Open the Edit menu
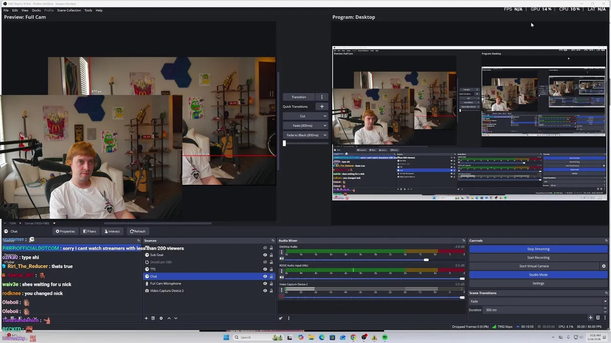 point(15,10)
